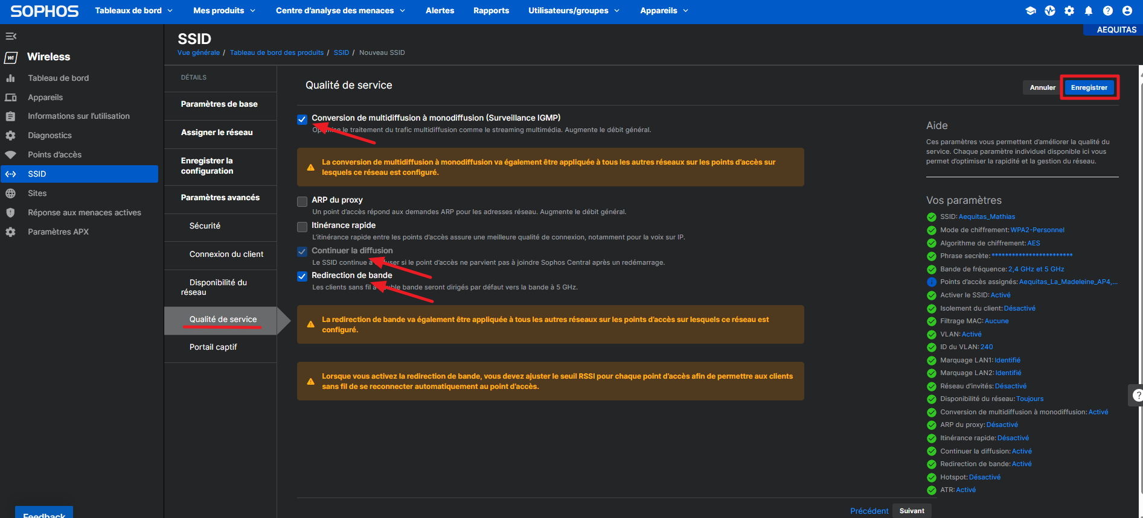Viewport: 1143px width, 518px height.
Task: Click the Réponse aux menaces actives shield icon
Action: click(x=10, y=213)
